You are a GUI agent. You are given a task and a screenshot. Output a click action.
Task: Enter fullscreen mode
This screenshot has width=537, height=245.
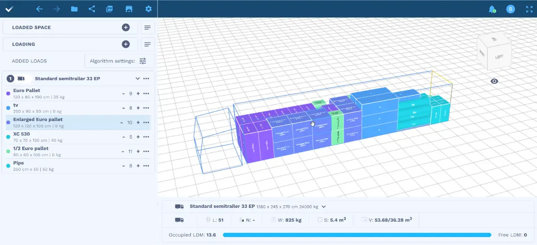tap(528, 9)
